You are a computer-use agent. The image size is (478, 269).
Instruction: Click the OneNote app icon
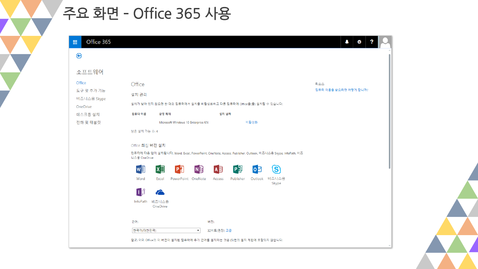[199, 169]
